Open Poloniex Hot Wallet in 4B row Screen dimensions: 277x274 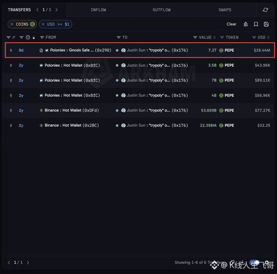point(72,95)
